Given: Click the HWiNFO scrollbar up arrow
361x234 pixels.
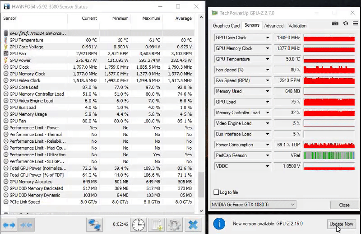Looking at the screenshot, I should pyautogui.click(x=201, y=17).
